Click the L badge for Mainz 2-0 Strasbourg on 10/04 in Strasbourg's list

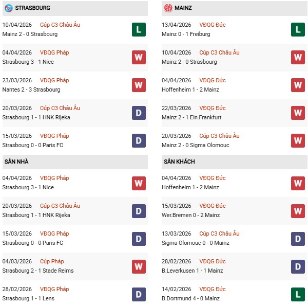[139, 29]
